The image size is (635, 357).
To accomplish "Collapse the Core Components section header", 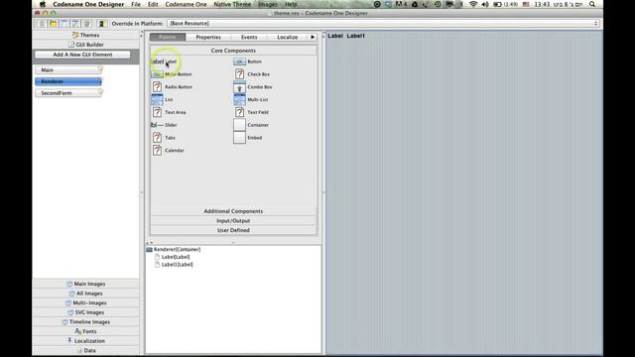I will pos(233,51).
